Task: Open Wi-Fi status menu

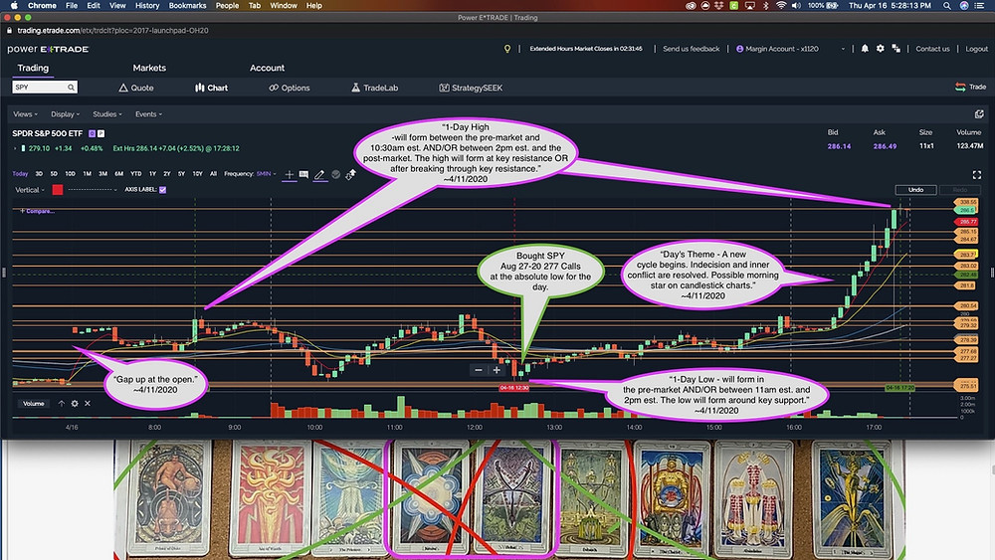Action: pyautogui.click(x=781, y=5)
